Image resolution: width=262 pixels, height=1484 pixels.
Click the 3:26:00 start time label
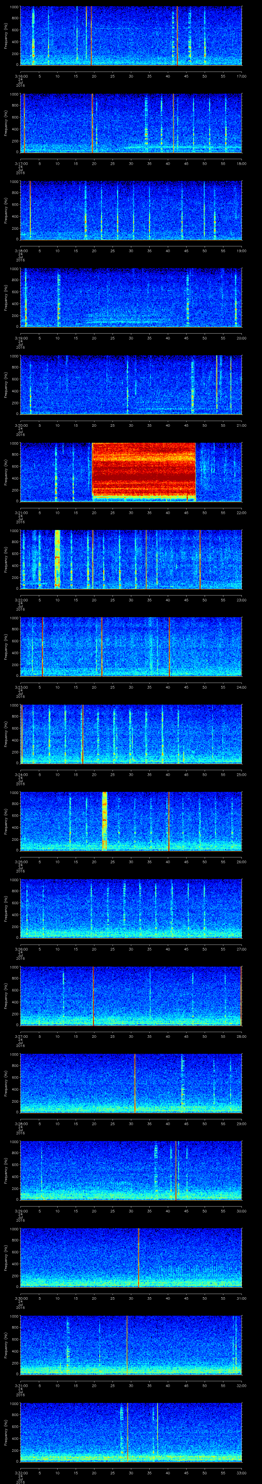pyautogui.click(x=21, y=949)
